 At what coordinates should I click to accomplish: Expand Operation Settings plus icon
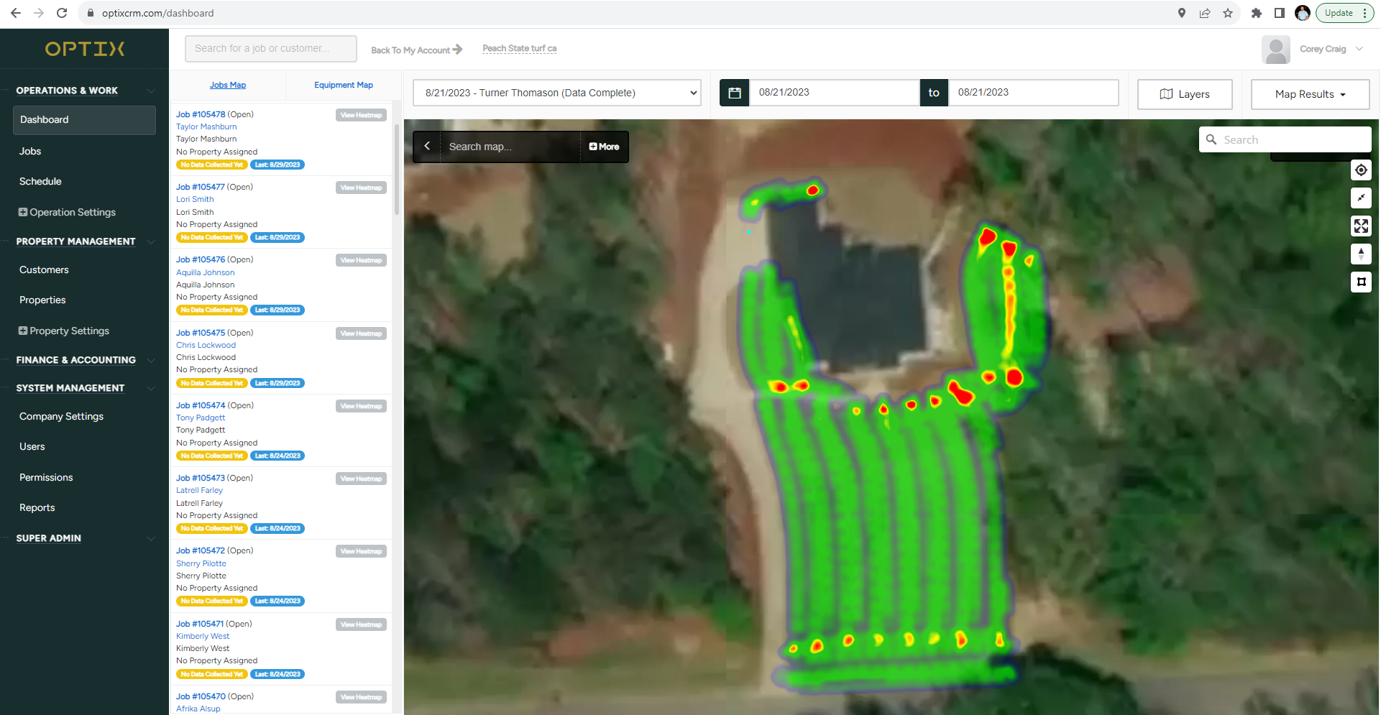point(23,212)
